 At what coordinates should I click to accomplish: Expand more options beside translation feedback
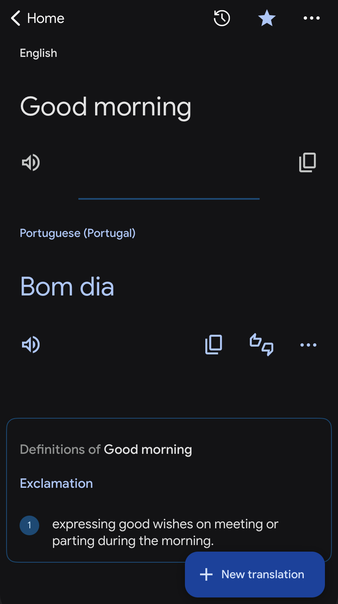(x=308, y=345)
